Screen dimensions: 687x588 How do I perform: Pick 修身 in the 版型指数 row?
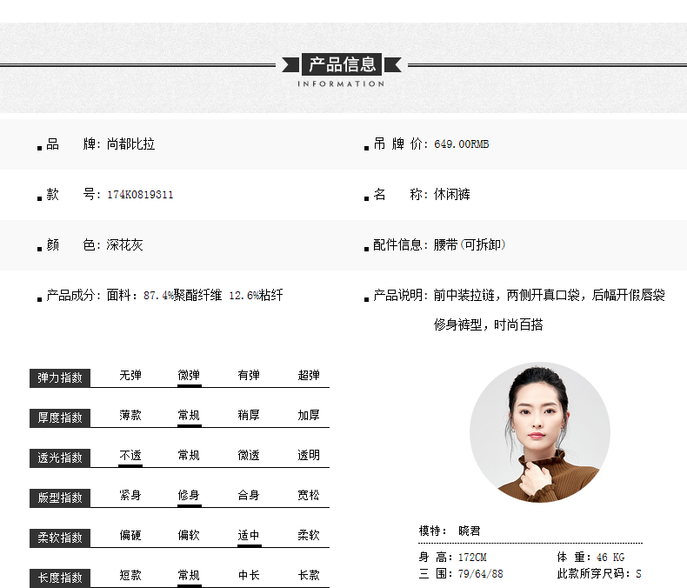click(x=189, y=496)
